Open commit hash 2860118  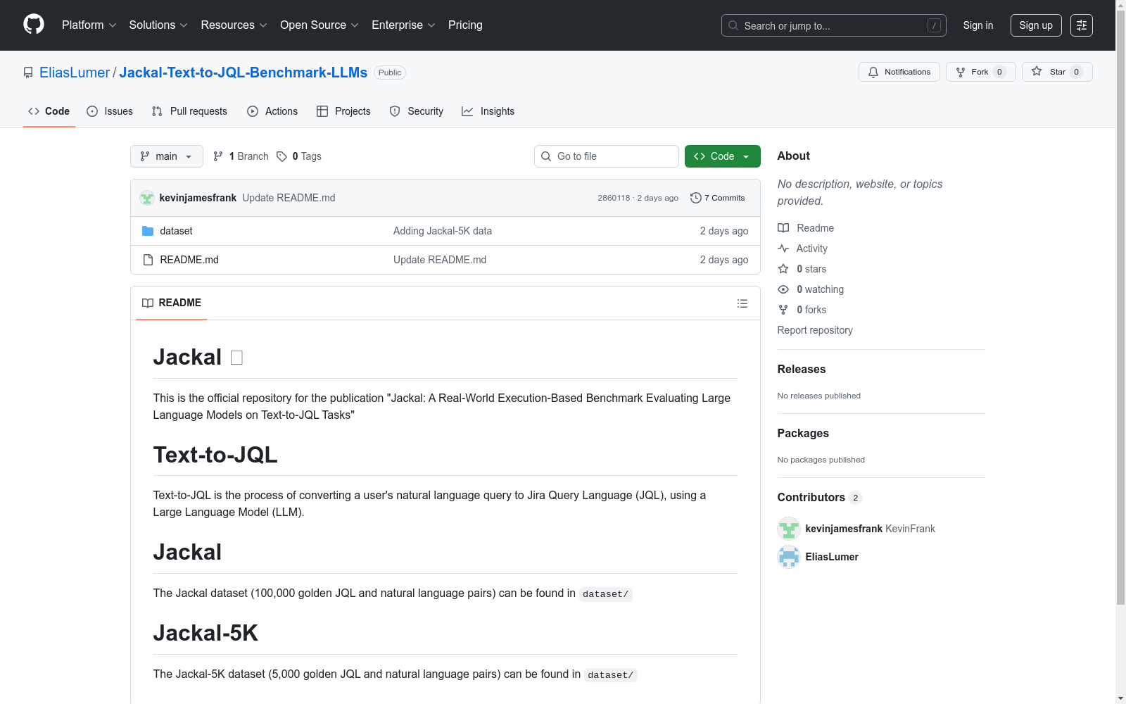click(614, 198)
